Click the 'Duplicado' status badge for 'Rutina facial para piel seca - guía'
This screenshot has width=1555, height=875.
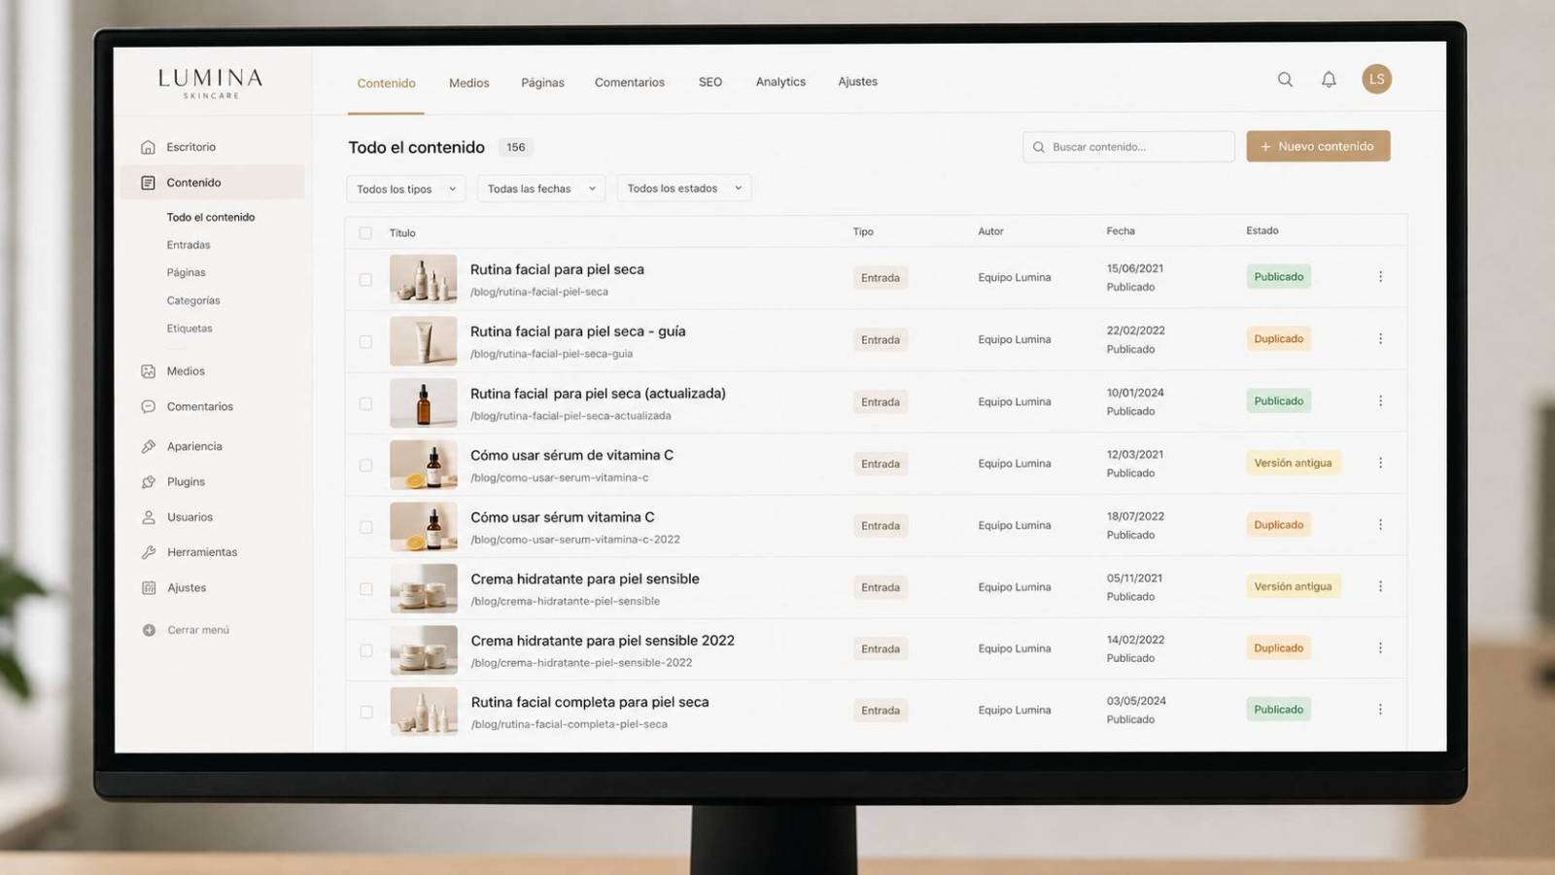pos(1279,339)
